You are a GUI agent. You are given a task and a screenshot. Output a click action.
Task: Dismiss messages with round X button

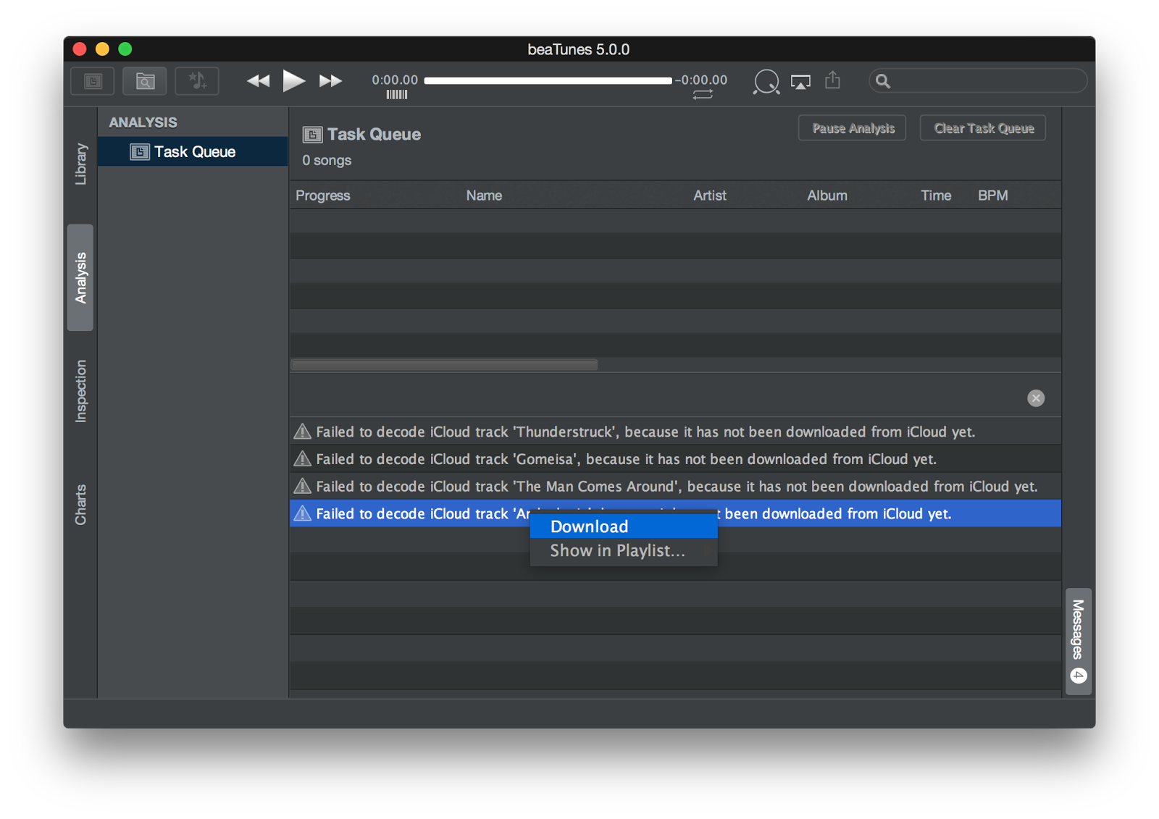1036,398
